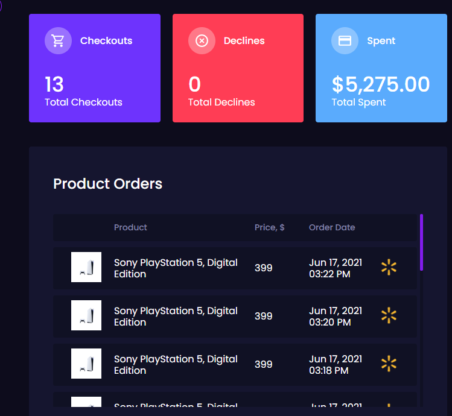
Task: Select the 13 Total Checkouts value
Action: 54,84
